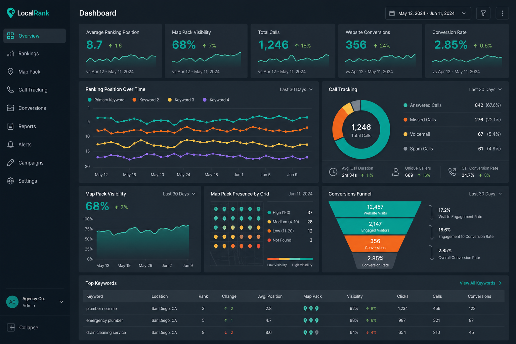This screenshot has width=516, height=344.
Task: Sort table by Avg. Position column
Action: pos(270,296)
